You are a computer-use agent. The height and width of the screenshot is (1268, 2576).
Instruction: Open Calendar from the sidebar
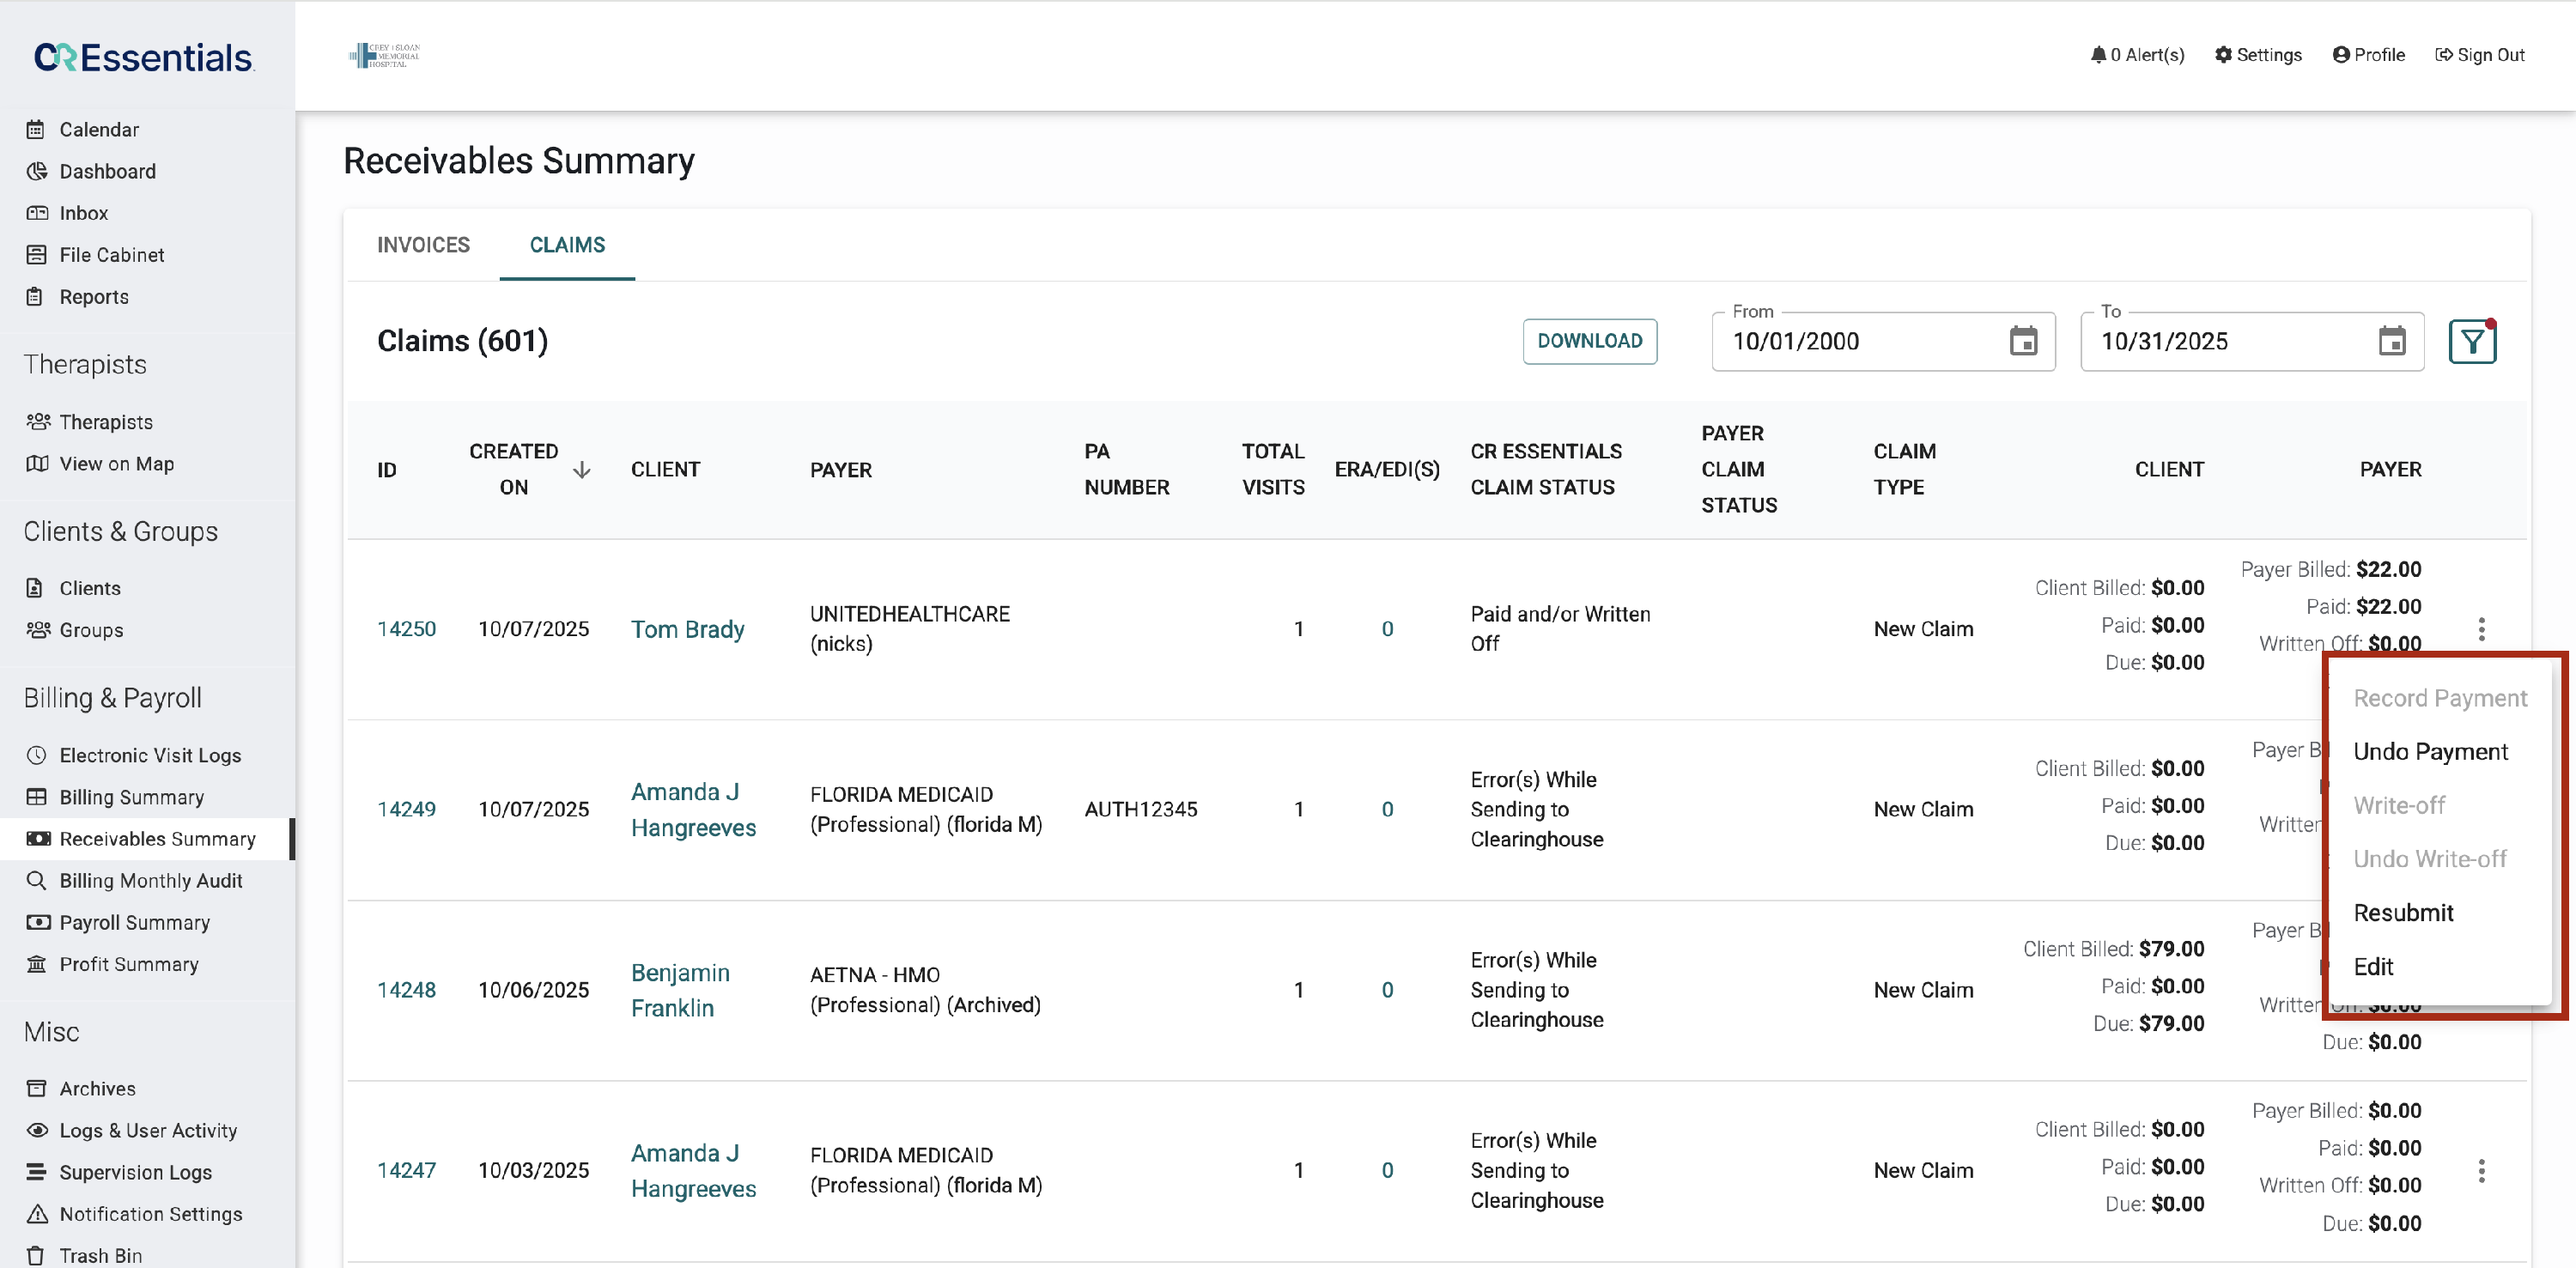coord(99,129)
